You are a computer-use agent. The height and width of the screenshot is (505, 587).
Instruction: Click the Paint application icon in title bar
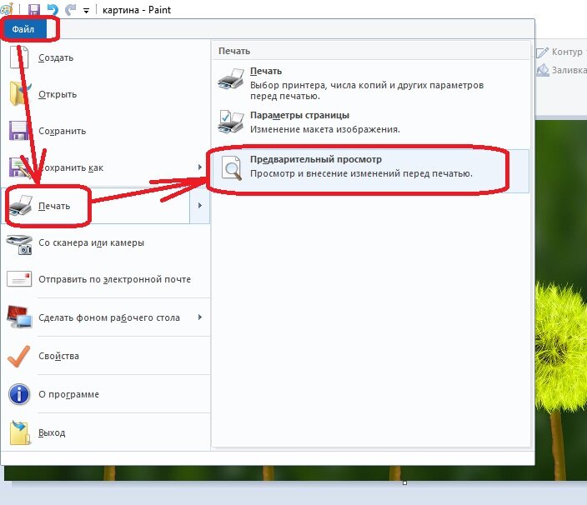click(7, 9)
